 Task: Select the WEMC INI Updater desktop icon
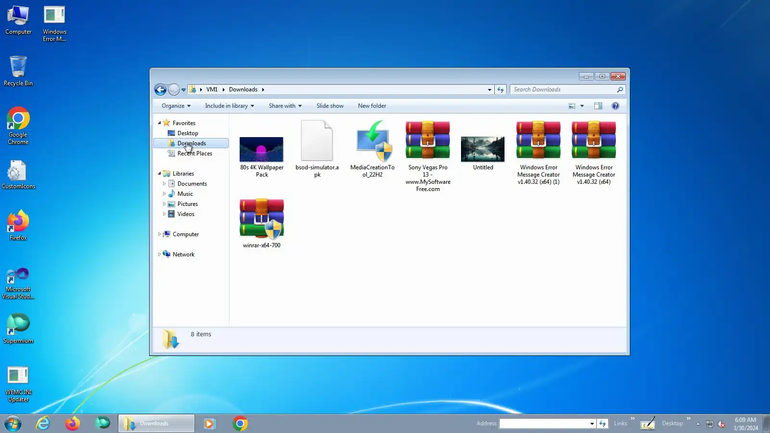pyautogui.click(x=18, y=384)
